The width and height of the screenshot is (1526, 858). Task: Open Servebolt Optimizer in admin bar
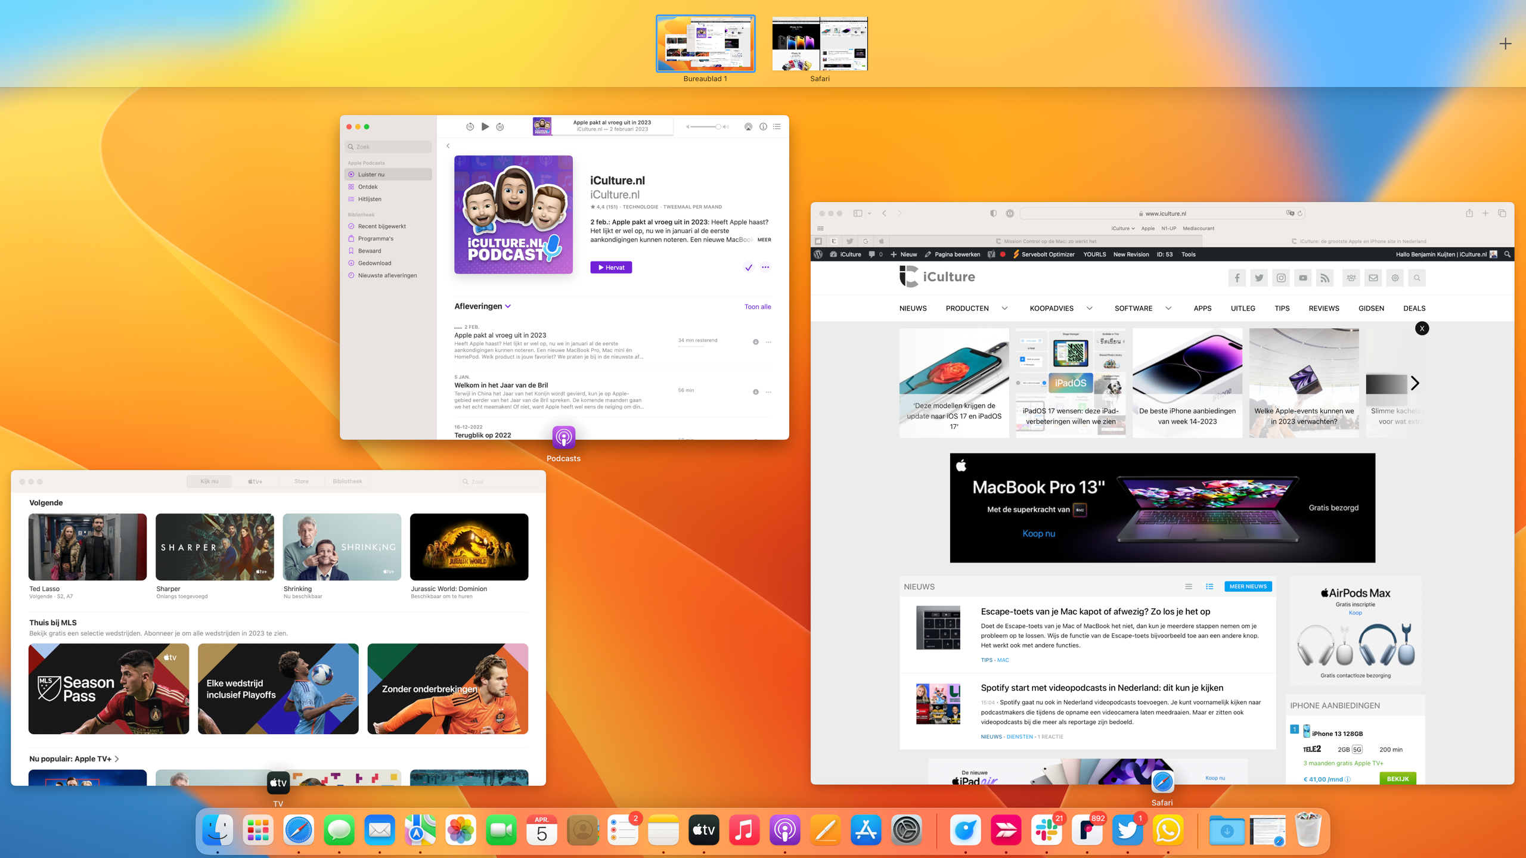1043,254
